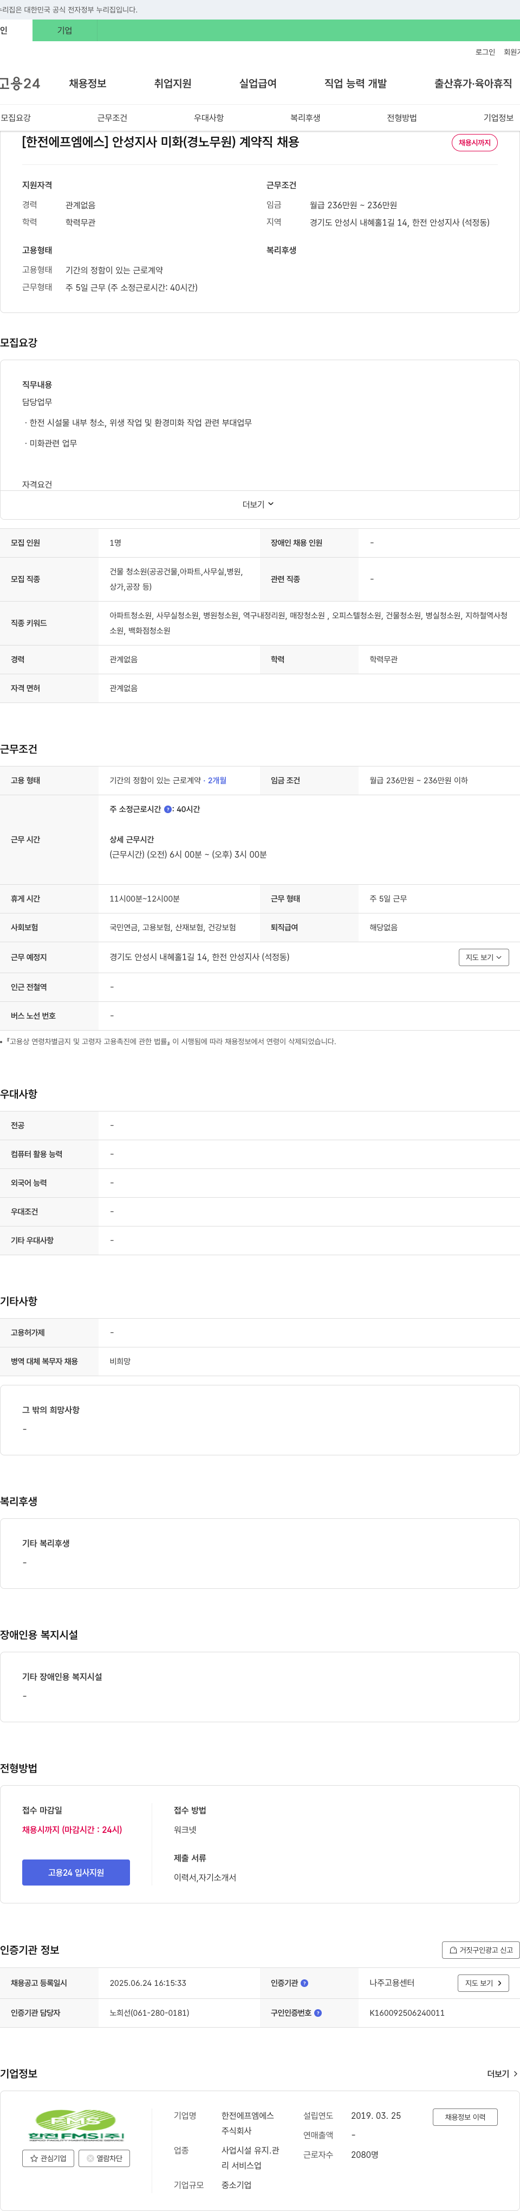Click the 모집 인원 value 1명

[115, 542]
